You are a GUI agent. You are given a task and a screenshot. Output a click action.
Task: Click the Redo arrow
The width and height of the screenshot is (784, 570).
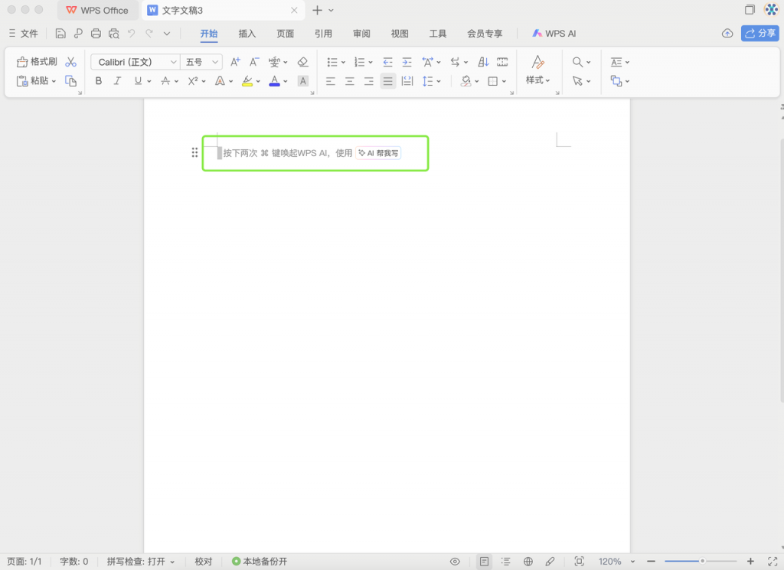pyautogui.click(x=149, y=34)
